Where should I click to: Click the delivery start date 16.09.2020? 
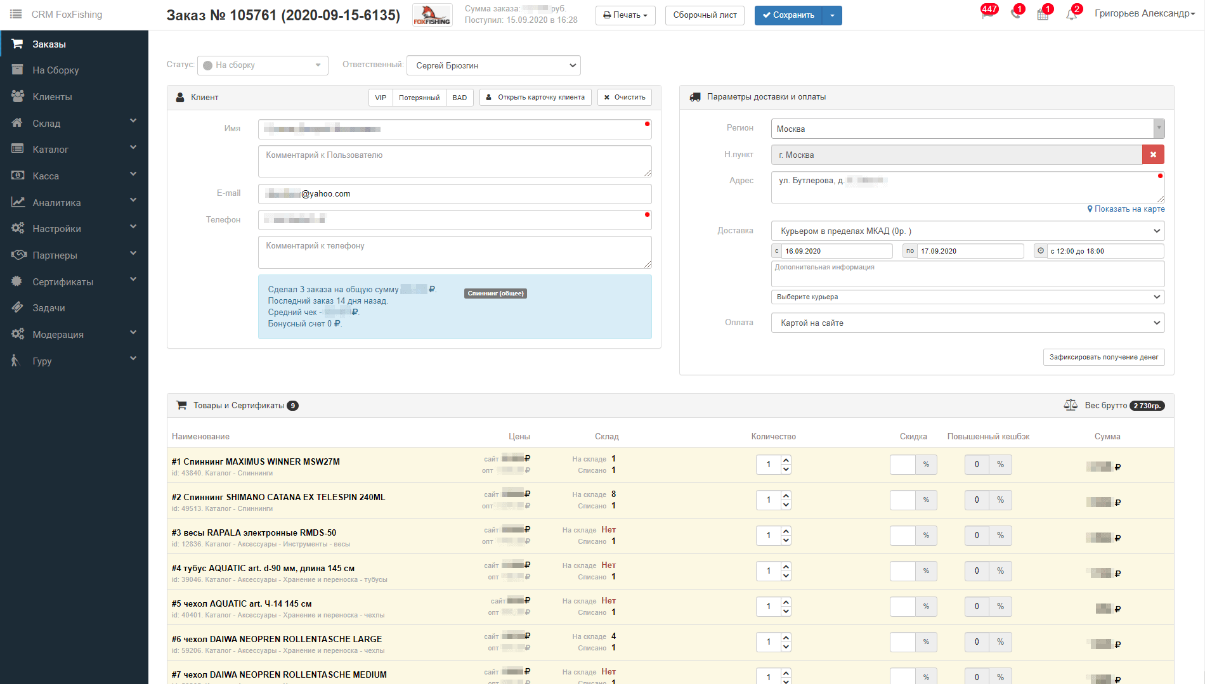(837, 251)
